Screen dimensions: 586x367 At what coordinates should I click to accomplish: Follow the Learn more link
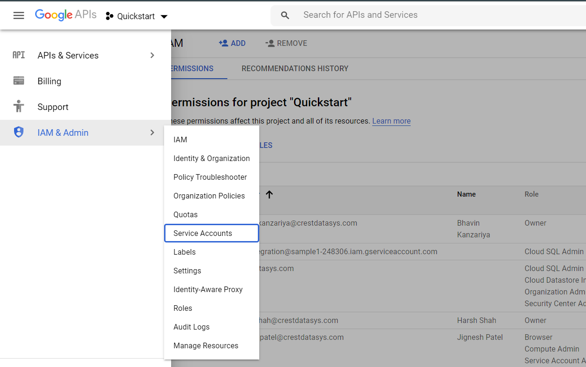coord(391,121)
